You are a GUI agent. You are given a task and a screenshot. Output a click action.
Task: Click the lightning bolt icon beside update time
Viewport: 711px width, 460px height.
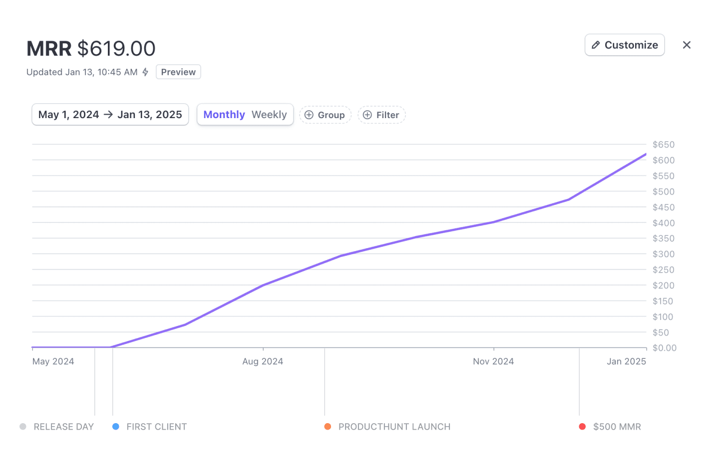click(145, 72)
